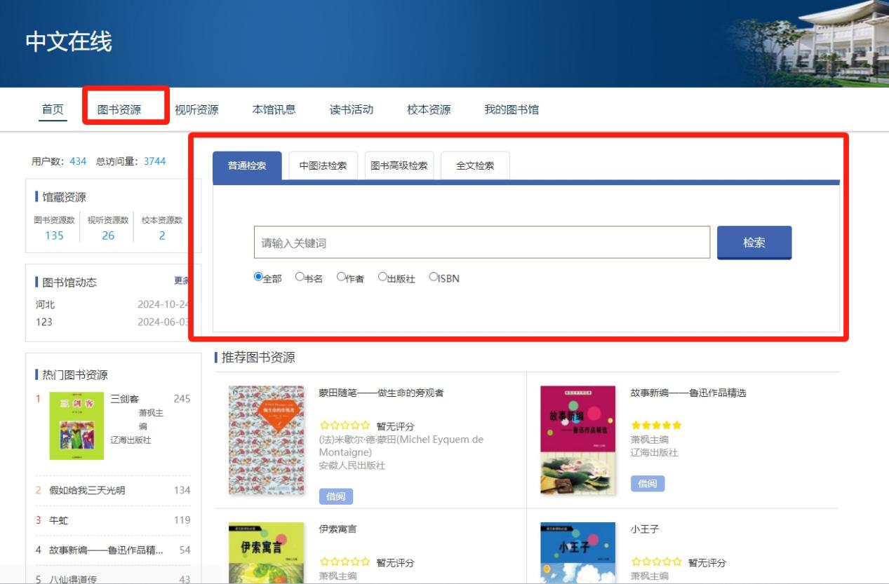This screenshot has height=584, width=889.
Task: Click the blue 检索 search button
Action: [754, 243]
